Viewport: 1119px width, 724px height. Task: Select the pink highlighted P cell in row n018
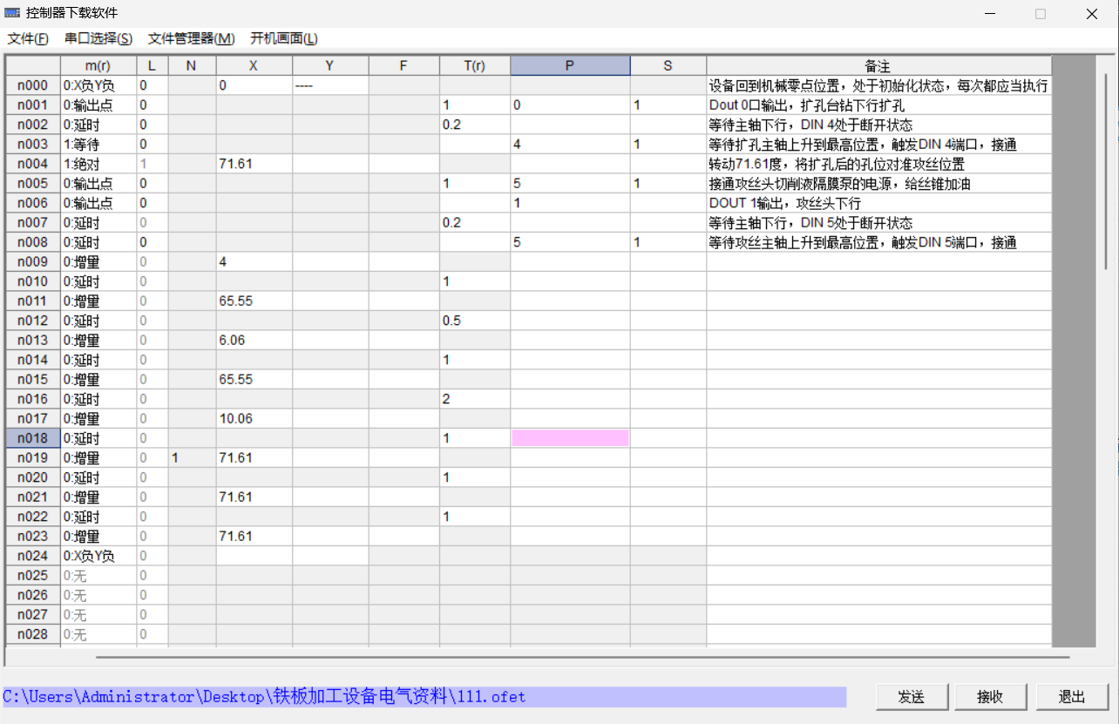pos(570,438)
